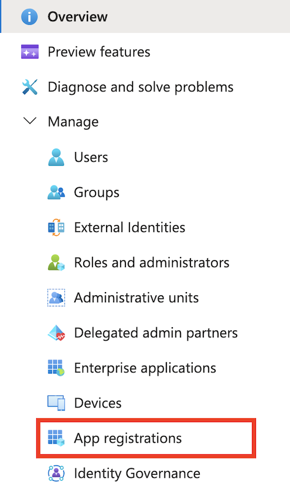Click the Diagnose and solve problems wrench icon

tap(30, 87)
